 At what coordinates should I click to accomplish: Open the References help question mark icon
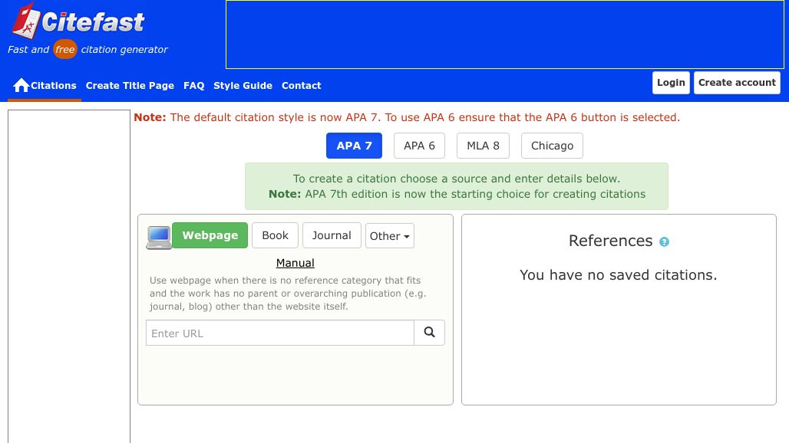(x=664, y=242)
